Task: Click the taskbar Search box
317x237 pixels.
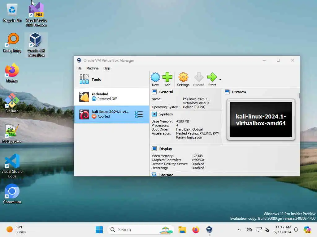Action: 141,230
